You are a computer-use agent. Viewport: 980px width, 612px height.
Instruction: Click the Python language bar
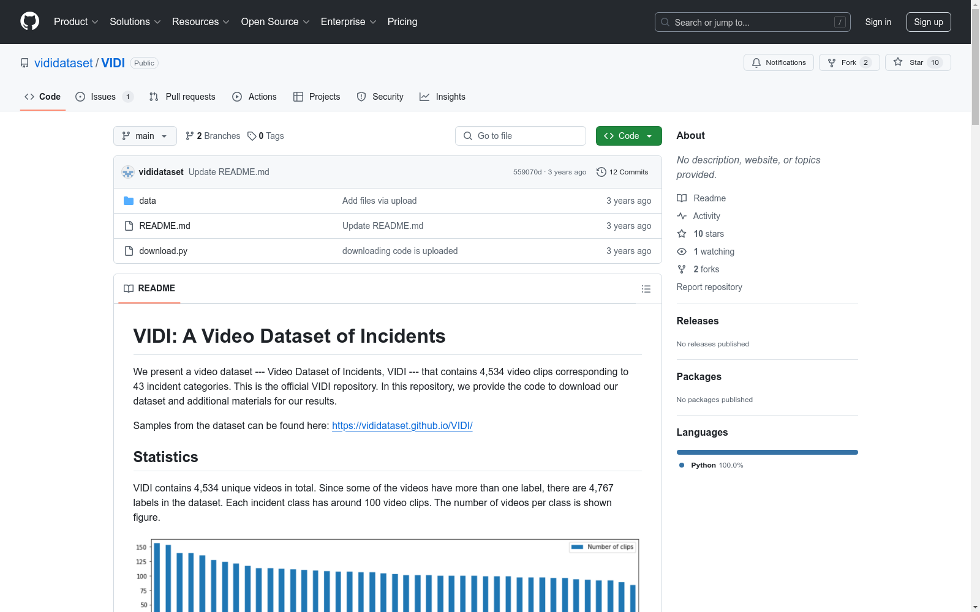click(x=767, y=452)
